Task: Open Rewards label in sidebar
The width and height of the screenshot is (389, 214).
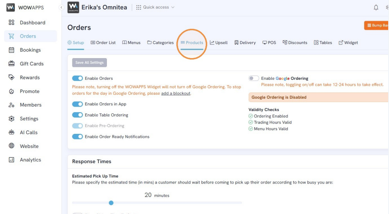Action: pyautogui.click(x=30, y=77)
